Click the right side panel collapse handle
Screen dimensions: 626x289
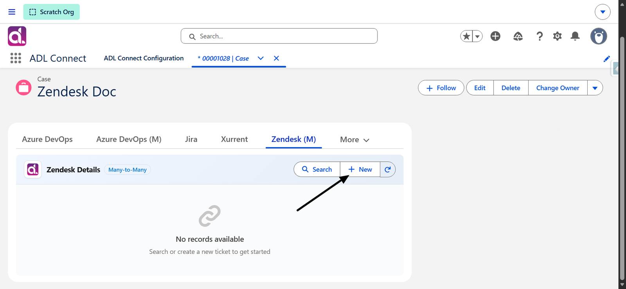coord(615,69)
